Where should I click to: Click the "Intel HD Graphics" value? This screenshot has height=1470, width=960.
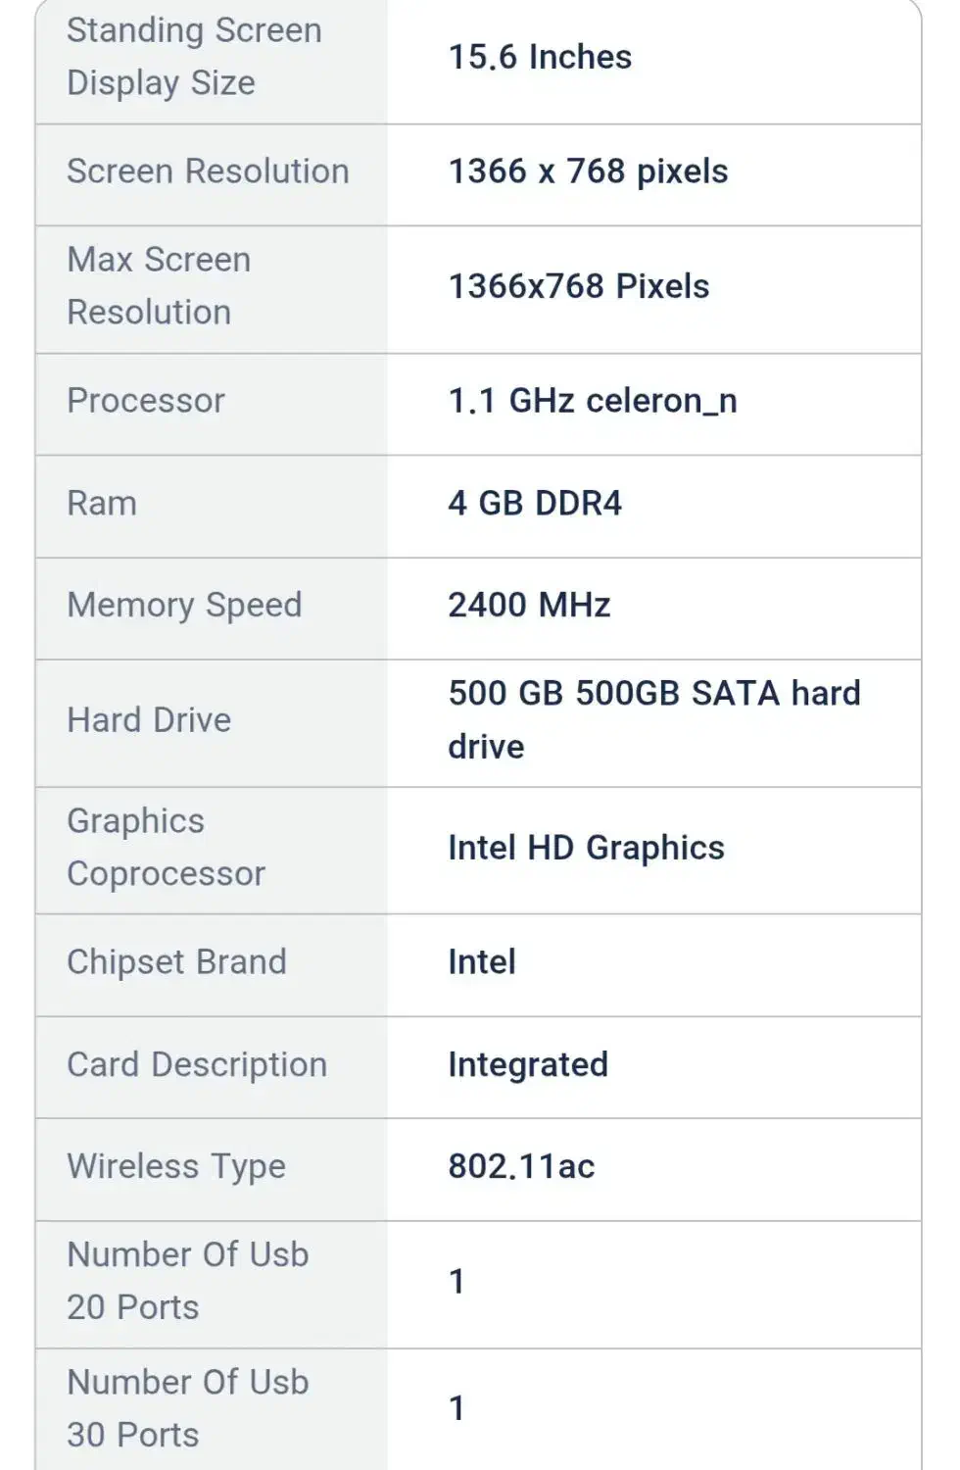(586, 848)
